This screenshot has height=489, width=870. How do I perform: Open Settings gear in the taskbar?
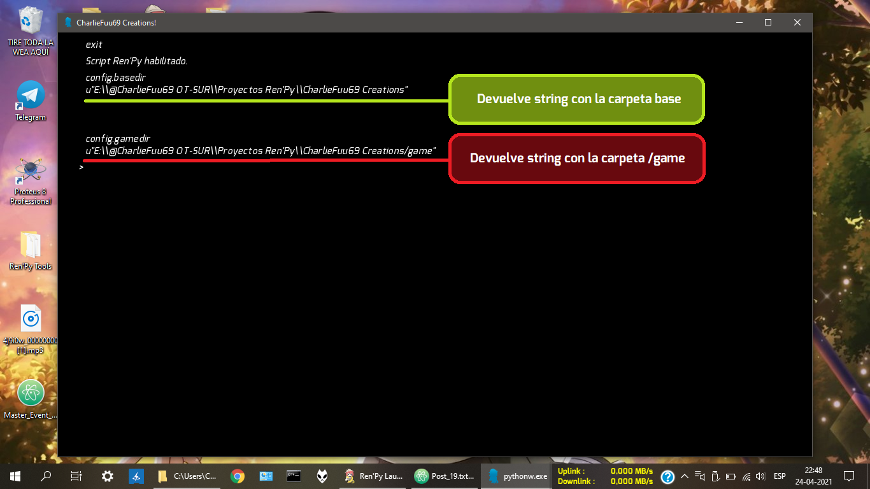click(108, 476)
